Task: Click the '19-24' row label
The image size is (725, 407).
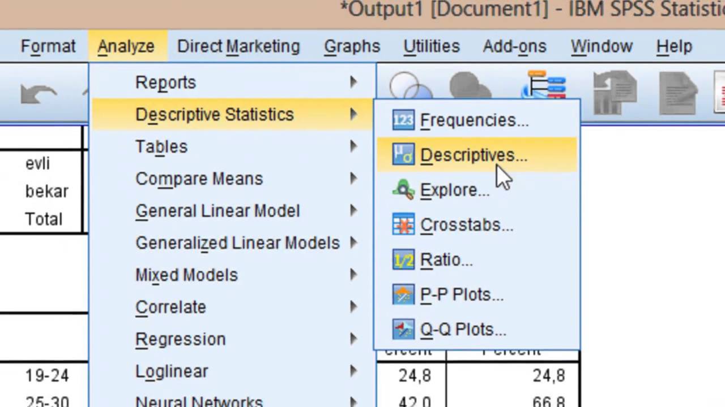Action: click(46, 375)
